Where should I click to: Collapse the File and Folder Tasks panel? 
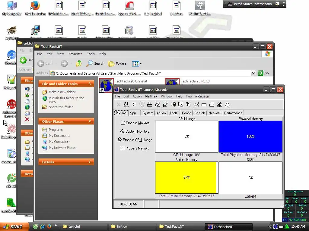coord(90,84)
